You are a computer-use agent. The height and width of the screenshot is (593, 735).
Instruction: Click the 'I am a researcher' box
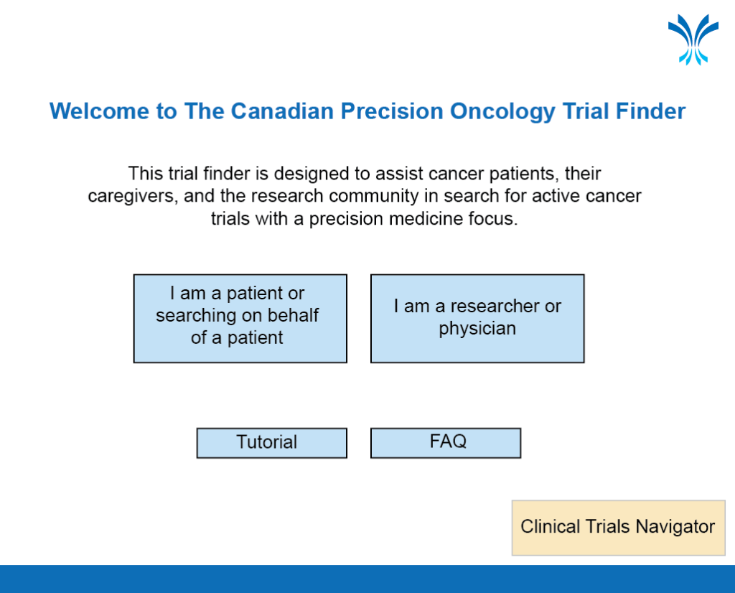[477, 318]
